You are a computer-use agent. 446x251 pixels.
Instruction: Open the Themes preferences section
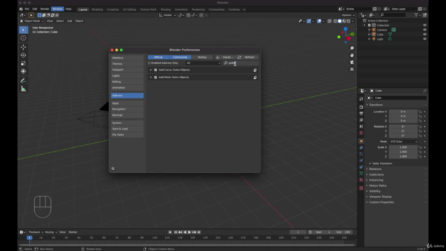[127, 63]
